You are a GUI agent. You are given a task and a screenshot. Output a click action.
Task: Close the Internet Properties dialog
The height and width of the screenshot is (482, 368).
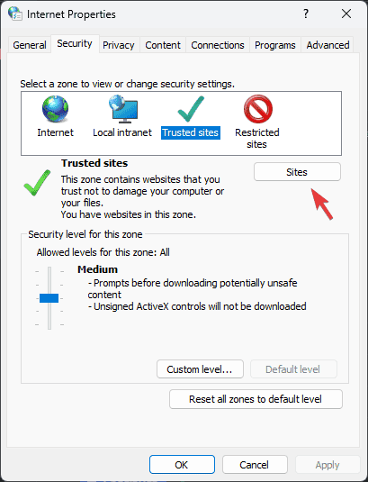pos(346,14)
